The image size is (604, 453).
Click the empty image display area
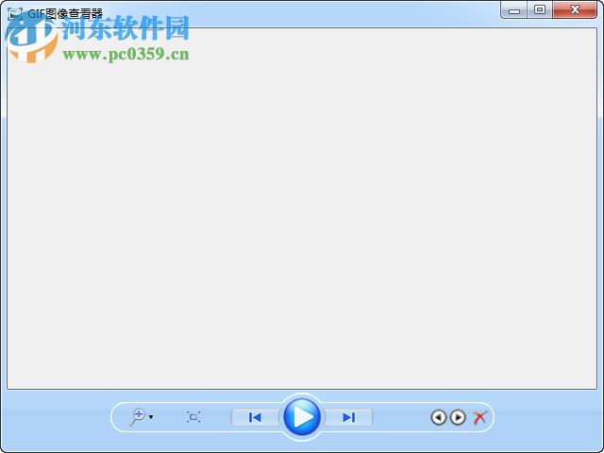point(302,209)
